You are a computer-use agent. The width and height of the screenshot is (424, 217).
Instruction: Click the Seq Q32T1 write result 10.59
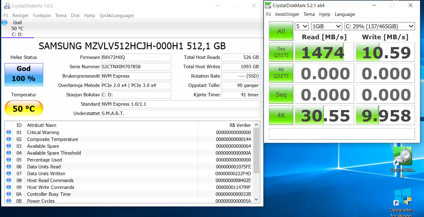click(385, 52)
